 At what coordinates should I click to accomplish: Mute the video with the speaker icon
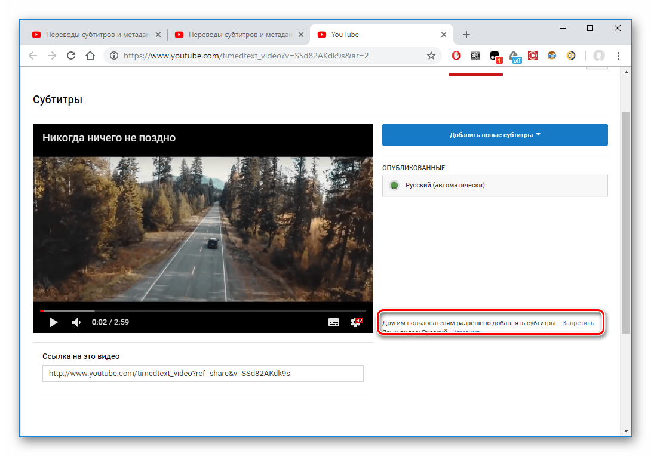(76, 322)
